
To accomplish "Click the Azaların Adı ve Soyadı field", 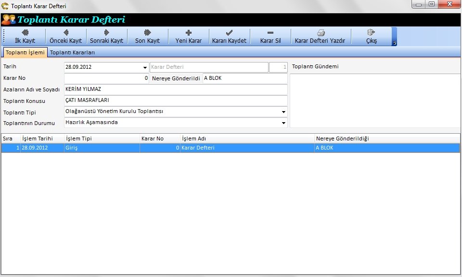I will [175, 89].
